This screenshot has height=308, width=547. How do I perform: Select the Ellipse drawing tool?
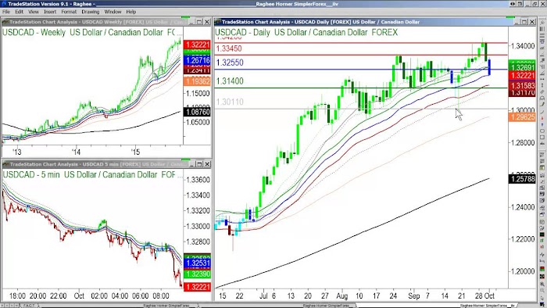pos(542,131)
